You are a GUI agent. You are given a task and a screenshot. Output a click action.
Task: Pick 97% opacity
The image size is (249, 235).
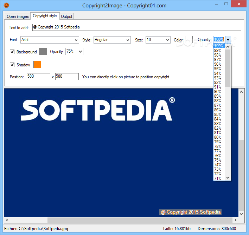[219, 60]
